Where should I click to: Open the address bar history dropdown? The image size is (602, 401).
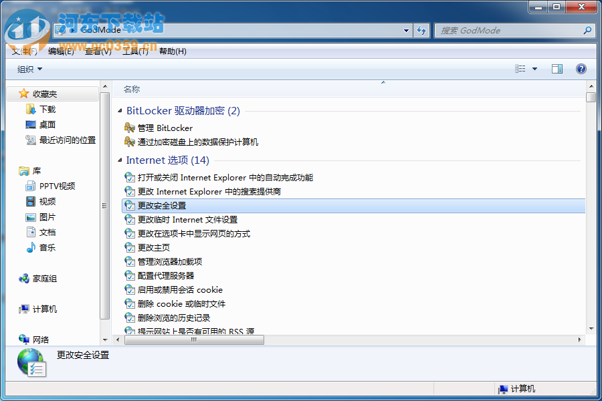coord(406,30)
